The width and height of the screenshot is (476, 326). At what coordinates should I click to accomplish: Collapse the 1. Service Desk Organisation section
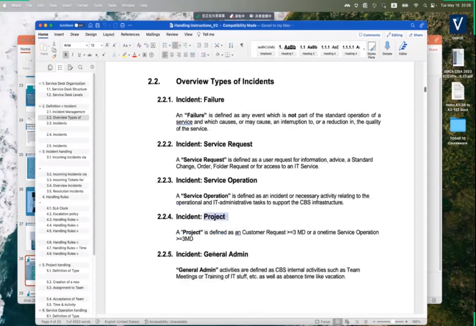click(x=40, y=83)
